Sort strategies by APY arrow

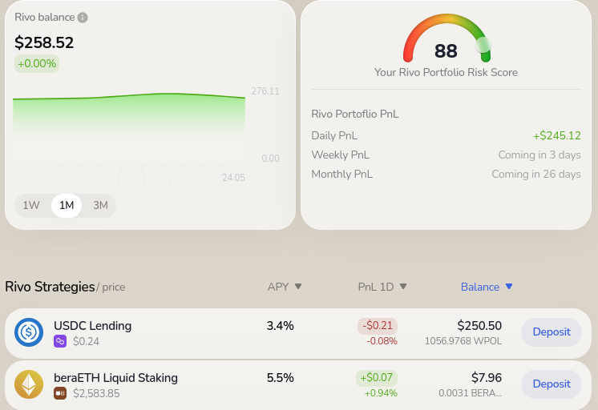(x=298, y=286)
